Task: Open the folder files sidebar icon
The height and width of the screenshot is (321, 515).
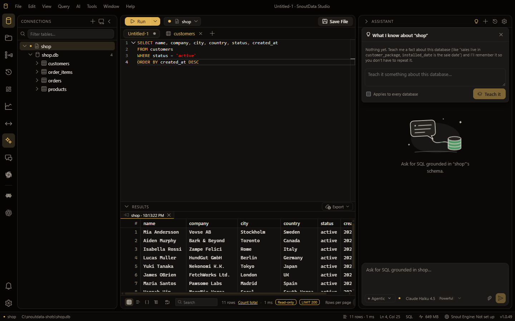Action: click(9, 38)
